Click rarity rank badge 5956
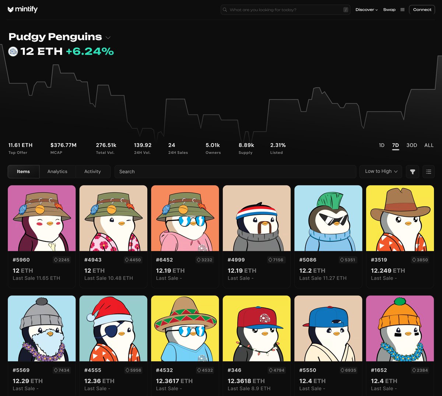 [133, 370]
